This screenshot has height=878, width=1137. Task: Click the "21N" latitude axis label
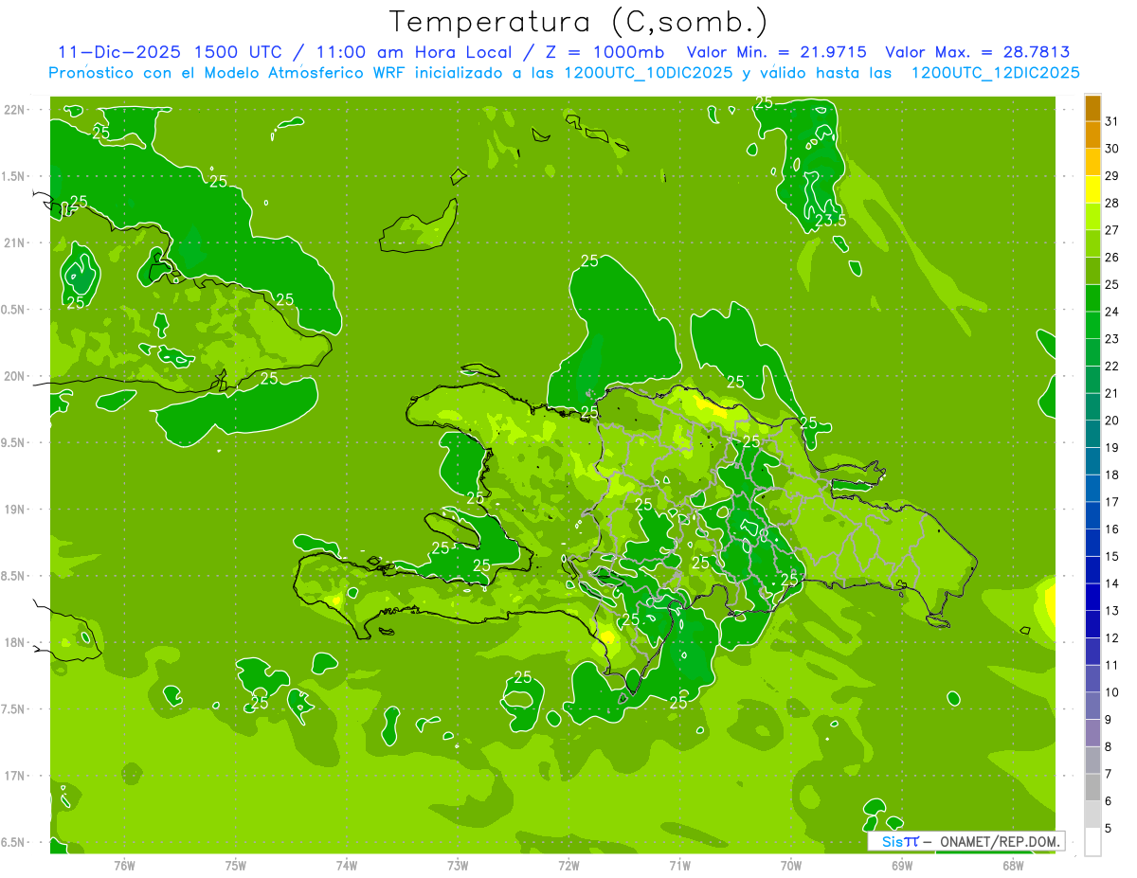[x=15, y=242]
